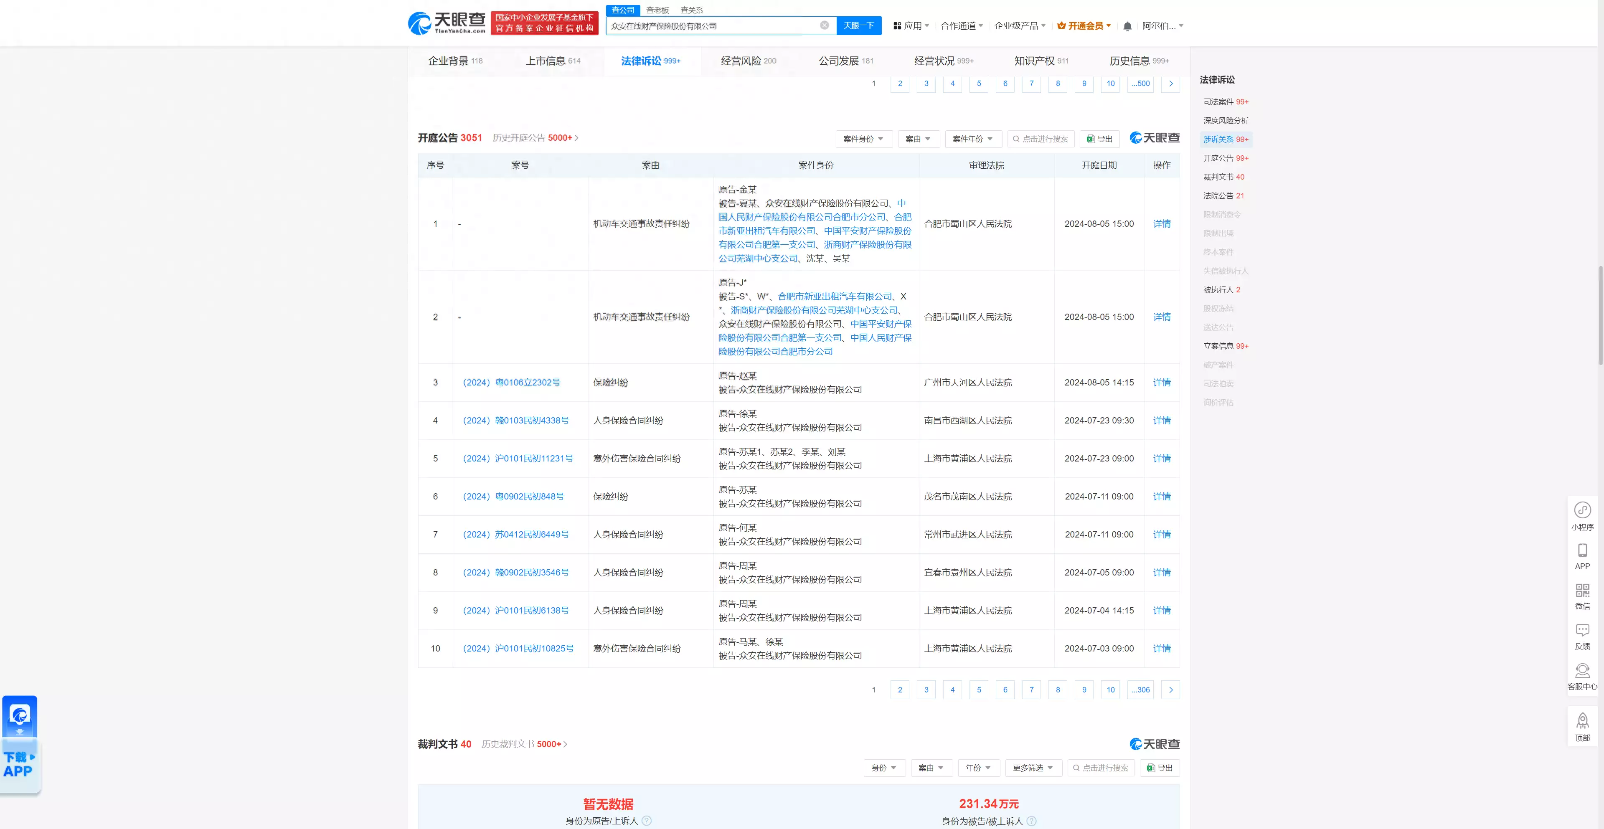1604x829 pixels.
Task: Switch to 历史信息 tab
Action: coord(1140,61)
